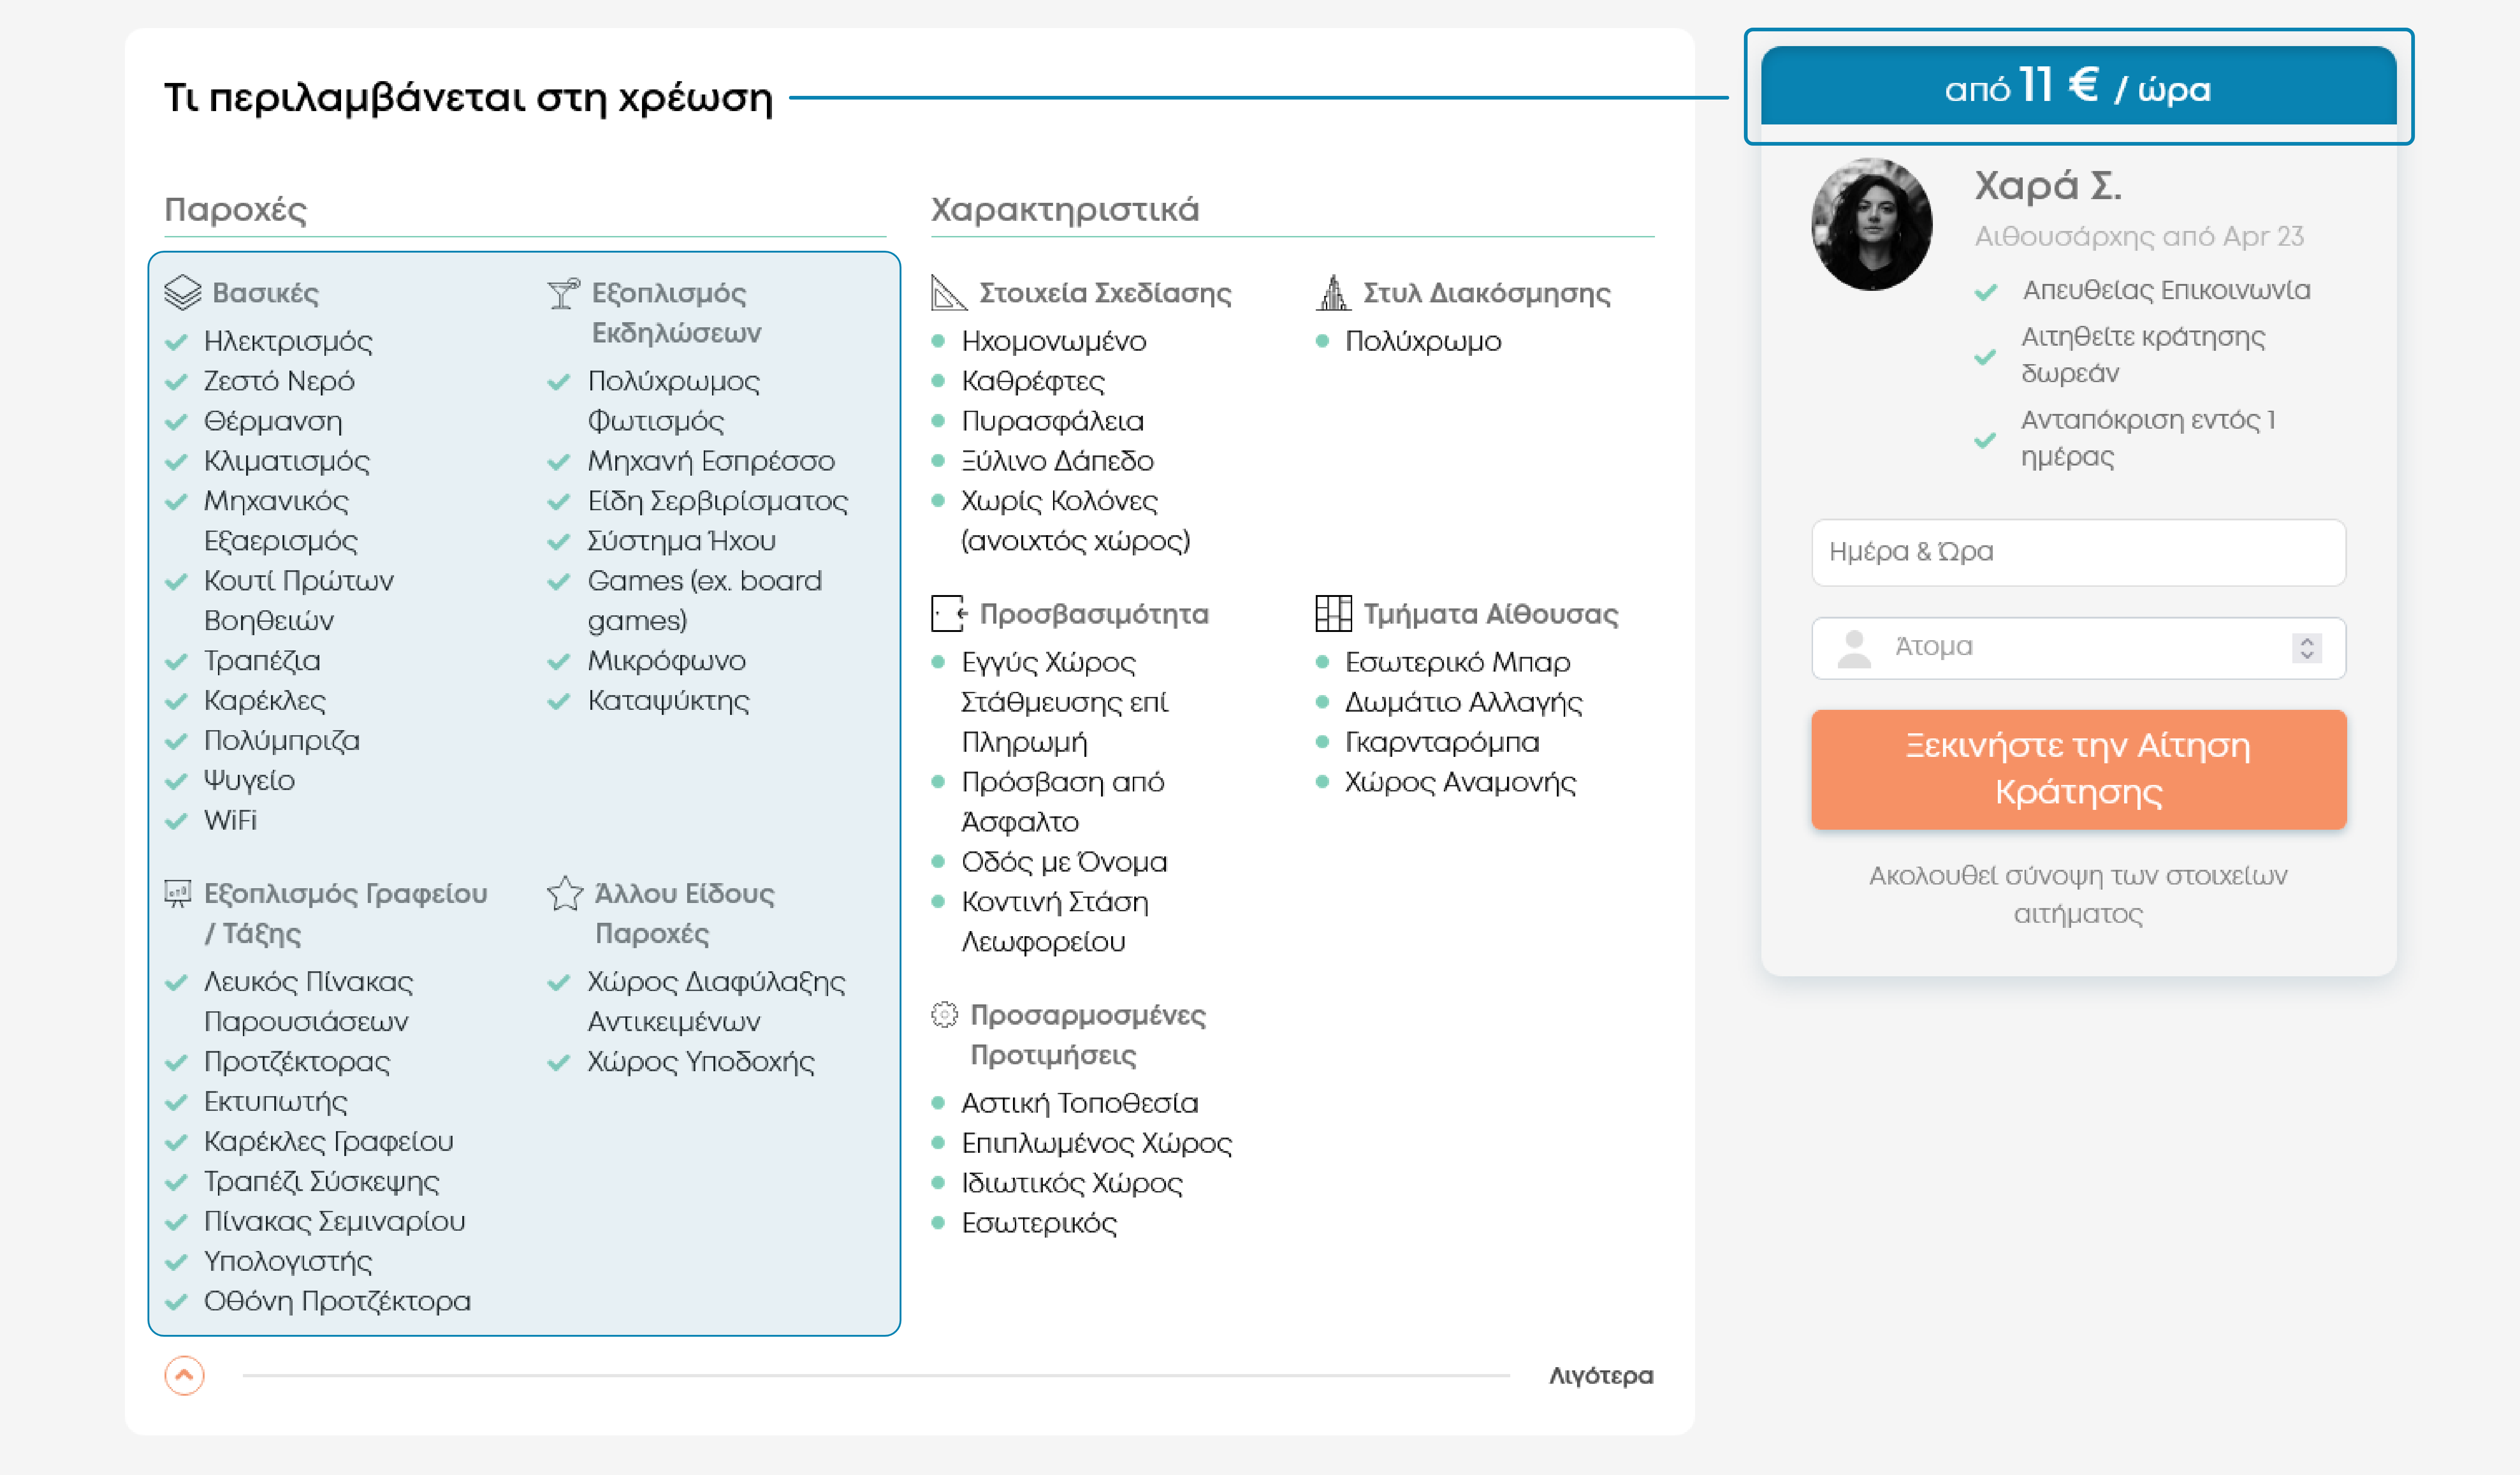2520x1475 pixels.
Task: Click the Εξοπλισμός Γραφείου presentation board icon
Action: (x=178, y=893)
